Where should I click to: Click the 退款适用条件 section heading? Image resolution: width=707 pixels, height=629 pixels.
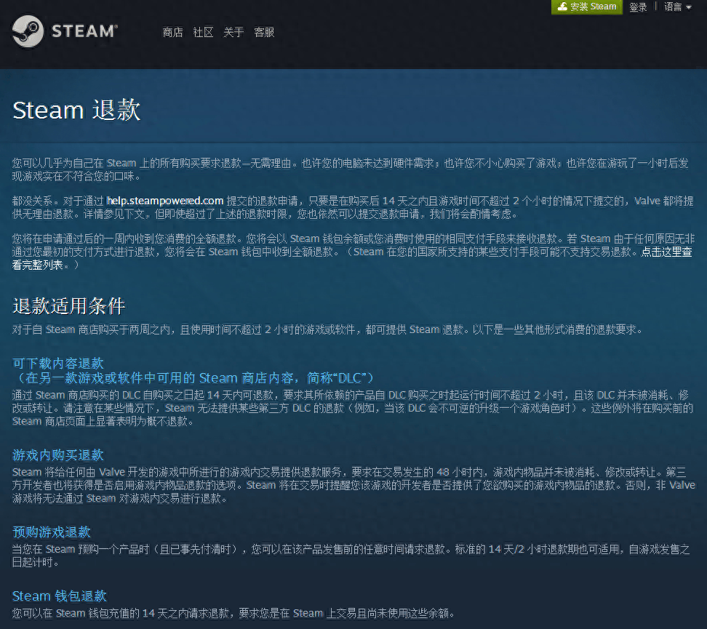pos(69,306)
